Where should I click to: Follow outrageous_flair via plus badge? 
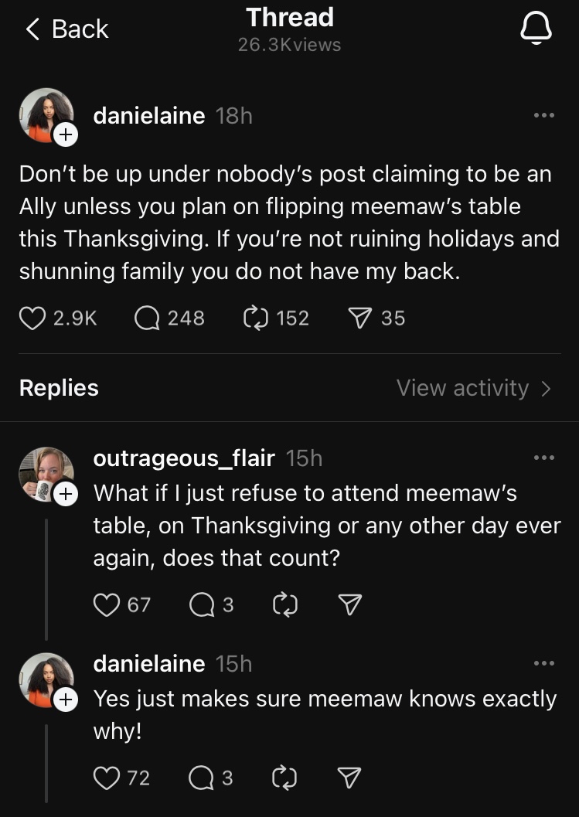tap(65, 492)
